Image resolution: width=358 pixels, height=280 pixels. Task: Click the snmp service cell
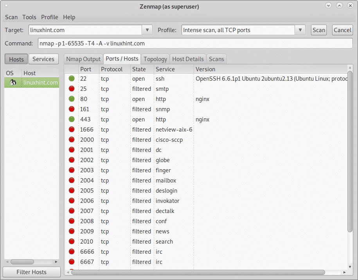click(x=163, y=110)
